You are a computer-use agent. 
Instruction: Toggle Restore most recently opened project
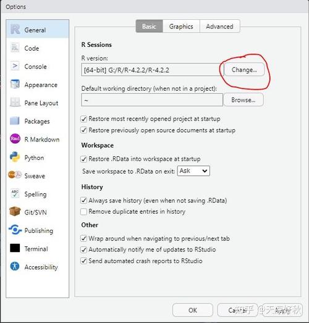(x=83, y=119)
